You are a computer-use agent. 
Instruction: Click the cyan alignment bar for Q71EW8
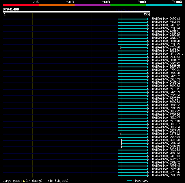click(x=134, y=48)
